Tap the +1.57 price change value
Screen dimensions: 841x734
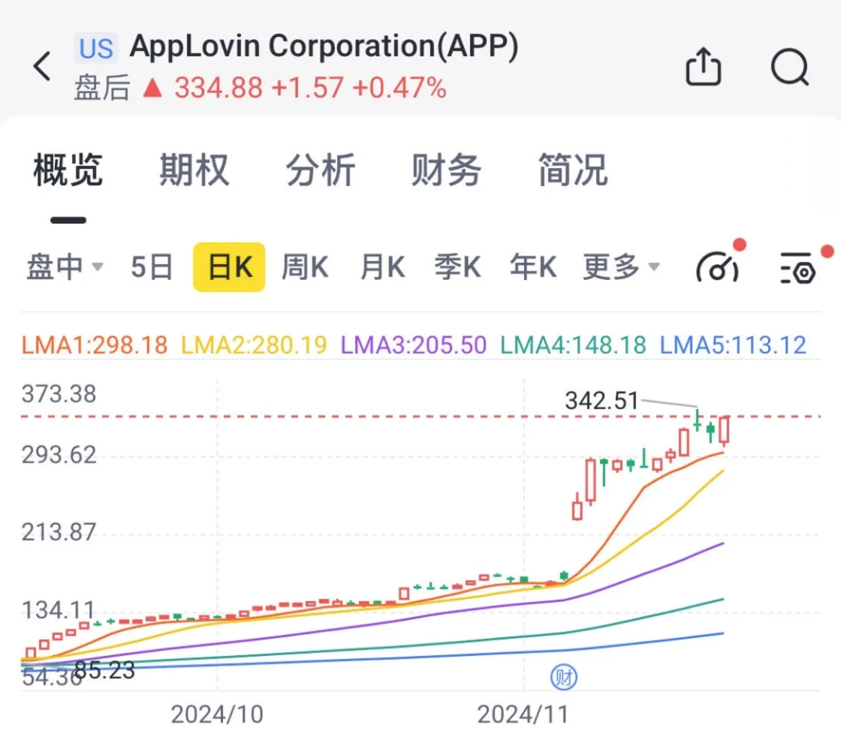pos(307,88)
